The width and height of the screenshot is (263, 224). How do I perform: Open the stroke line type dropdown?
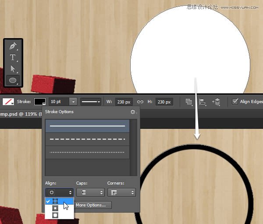91,102
